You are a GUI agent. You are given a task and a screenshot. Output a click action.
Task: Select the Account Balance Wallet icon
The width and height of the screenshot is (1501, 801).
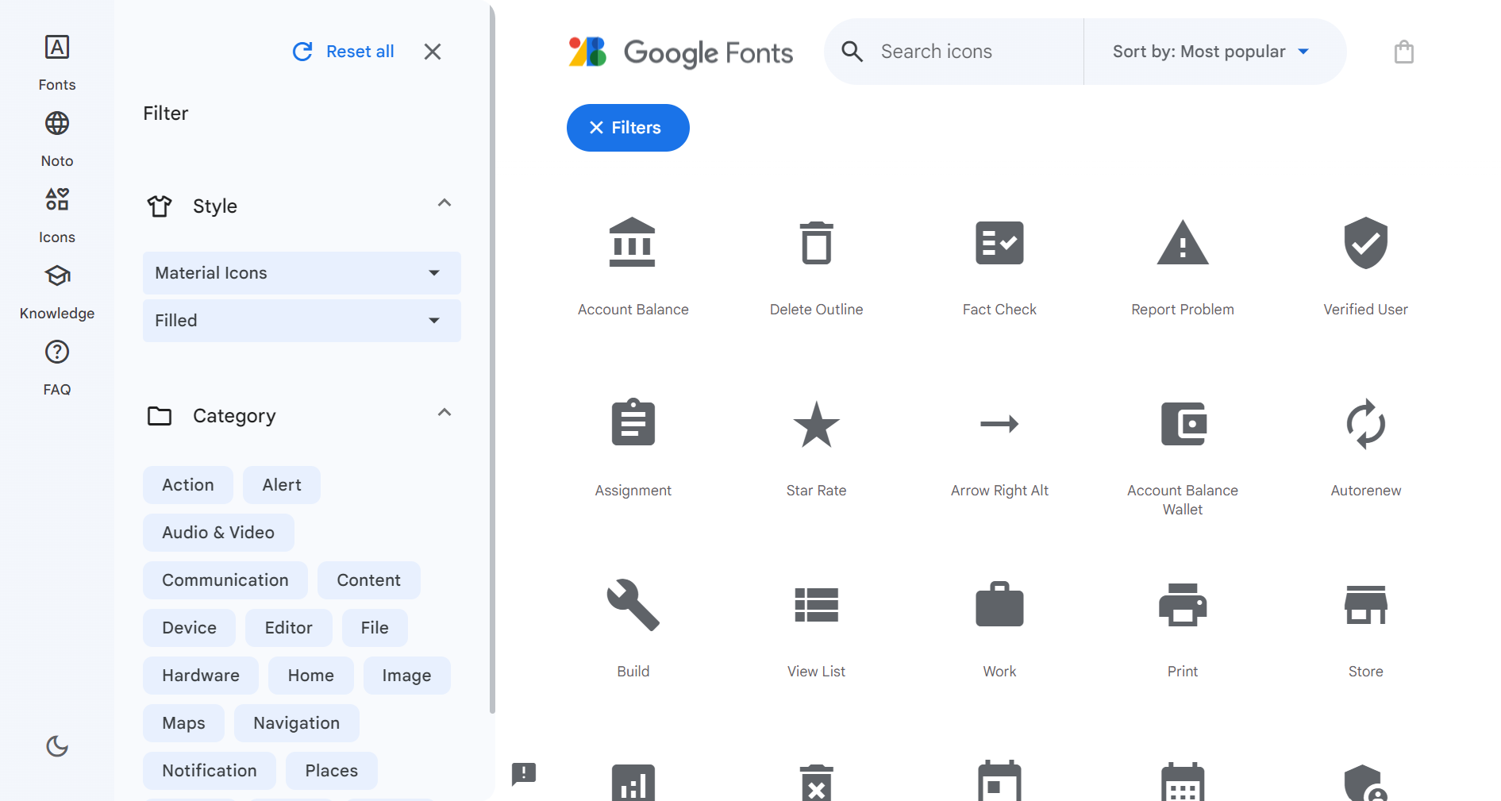pos(1183,424)
